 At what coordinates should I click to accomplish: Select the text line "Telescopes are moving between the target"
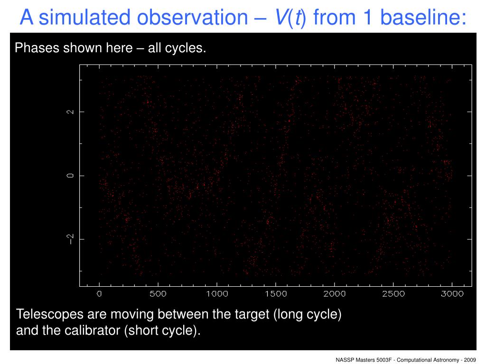coord(179,314)
